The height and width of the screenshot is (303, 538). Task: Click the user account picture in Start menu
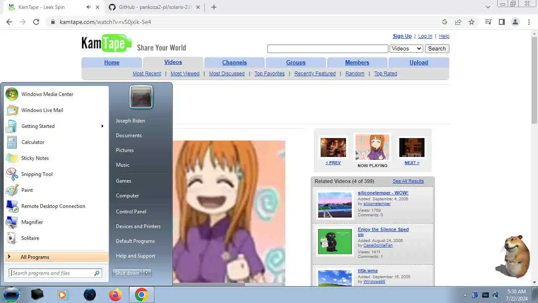tap(141, 97)
